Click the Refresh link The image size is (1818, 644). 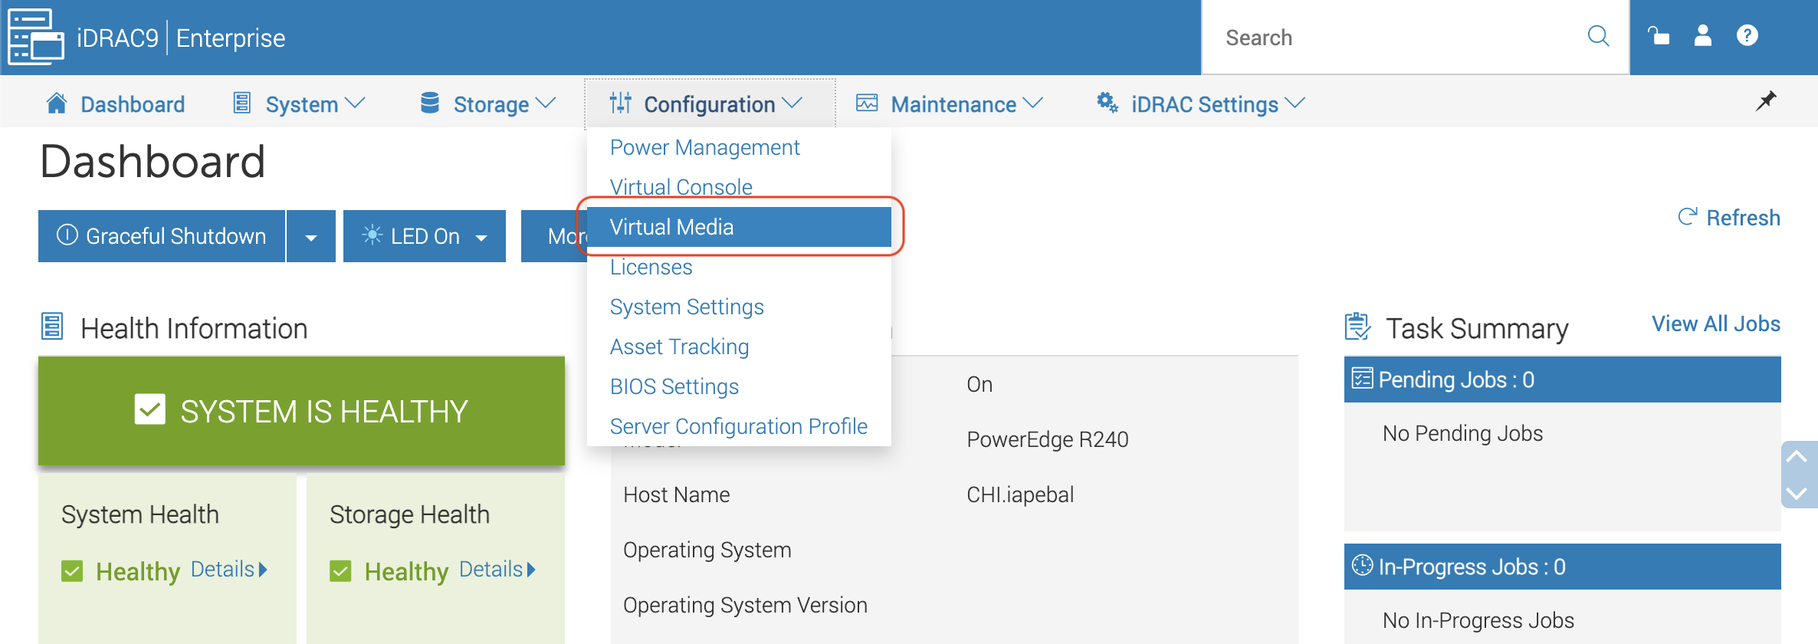(x=1728, y=218)
